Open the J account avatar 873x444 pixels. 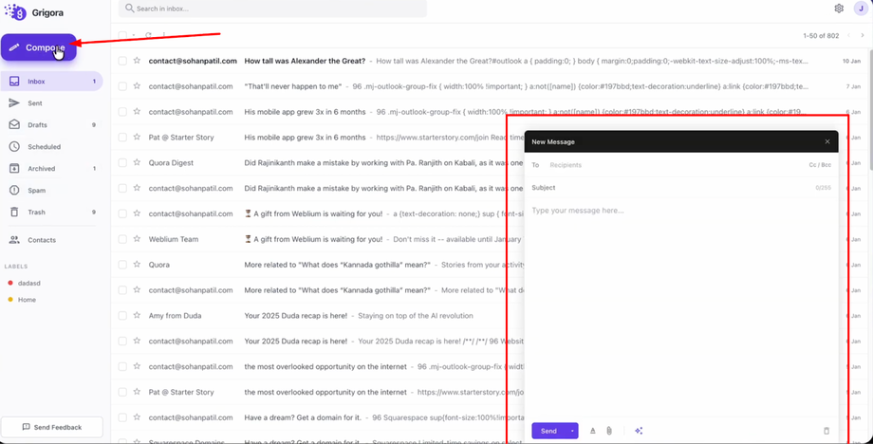[861, 9]
